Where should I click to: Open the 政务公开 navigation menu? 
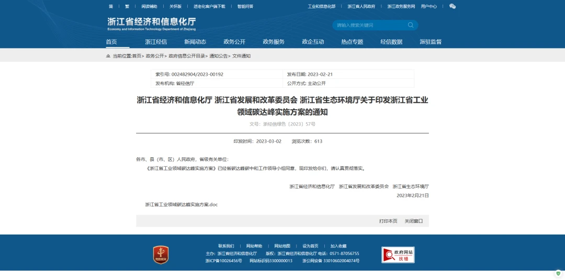(x=234, y=42)
